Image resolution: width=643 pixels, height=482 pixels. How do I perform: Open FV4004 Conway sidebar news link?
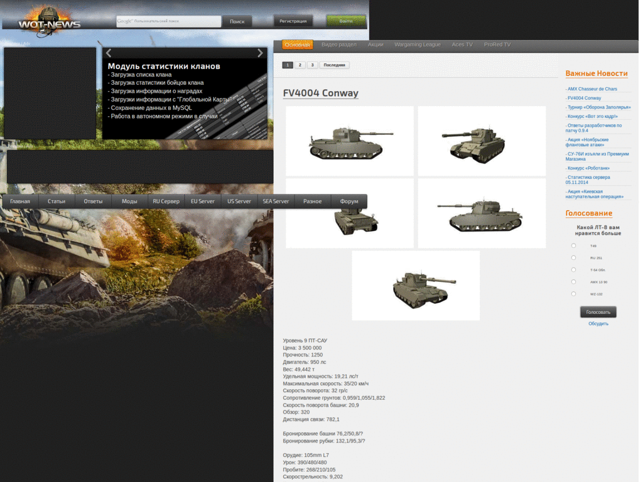[x=583, y=98]
